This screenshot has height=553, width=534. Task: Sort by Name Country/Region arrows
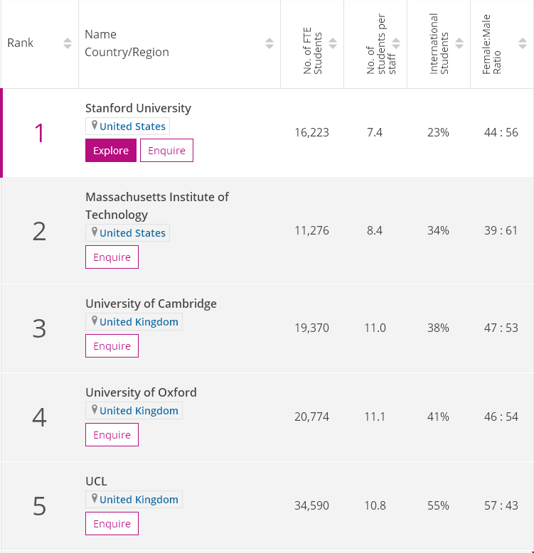coord(269,43)
